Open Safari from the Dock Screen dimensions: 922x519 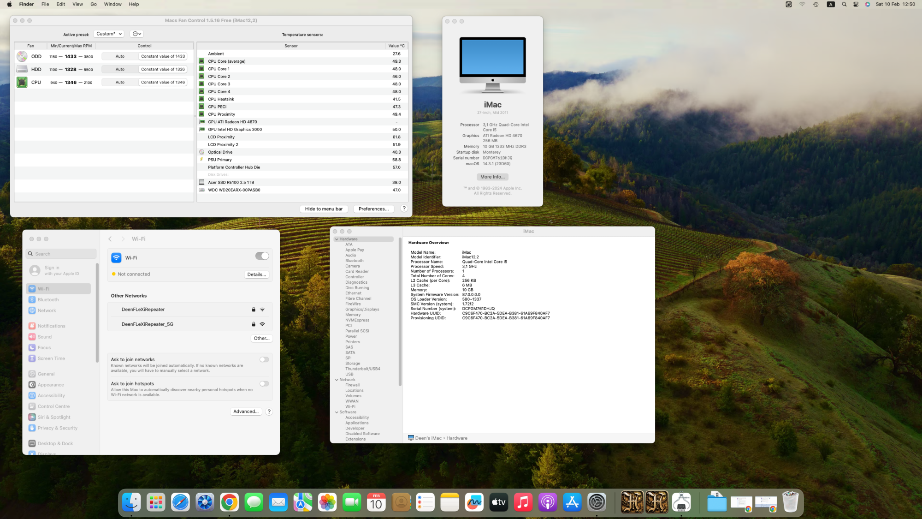[180, 502]
